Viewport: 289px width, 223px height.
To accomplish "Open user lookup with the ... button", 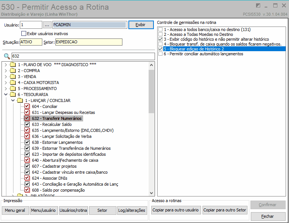I will coord(47,25).
